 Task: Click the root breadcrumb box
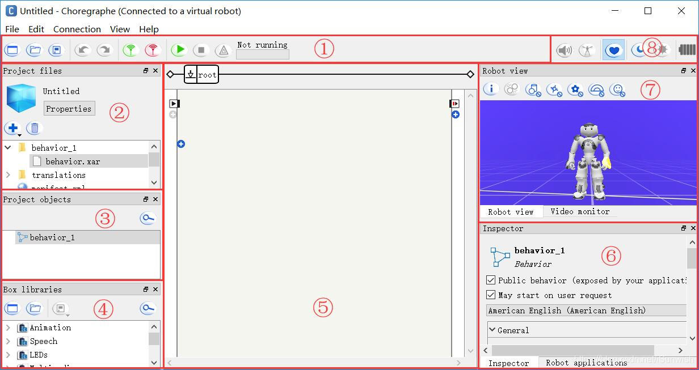pyautogui.click(x=201, y=74)
